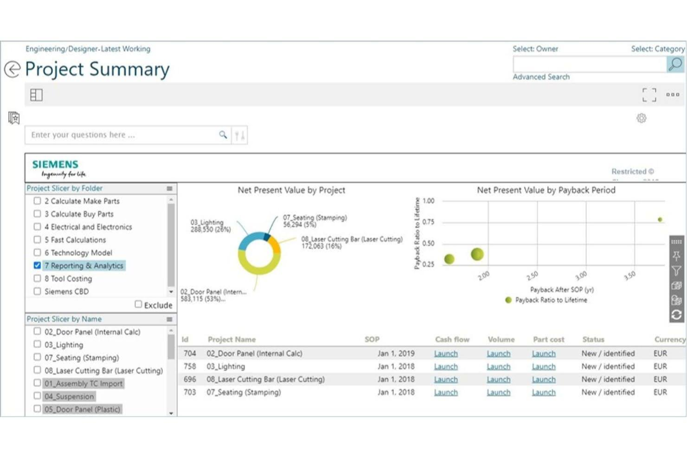Image resolution: width=687 pixels, height=458 pixels.
Task: Click the bookmarks icon on the left
Action: tap(14, 118)
